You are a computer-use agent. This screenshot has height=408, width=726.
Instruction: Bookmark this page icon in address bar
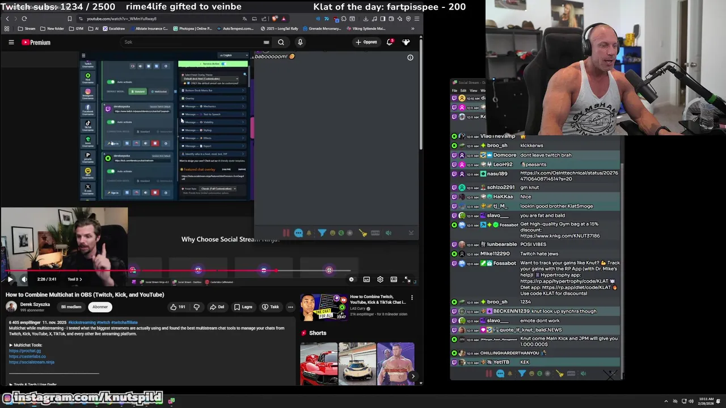point(69,19)
